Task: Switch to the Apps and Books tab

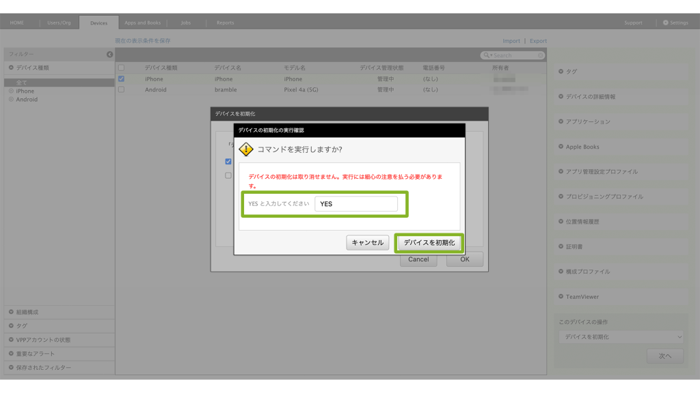Action: pos(142,23)
